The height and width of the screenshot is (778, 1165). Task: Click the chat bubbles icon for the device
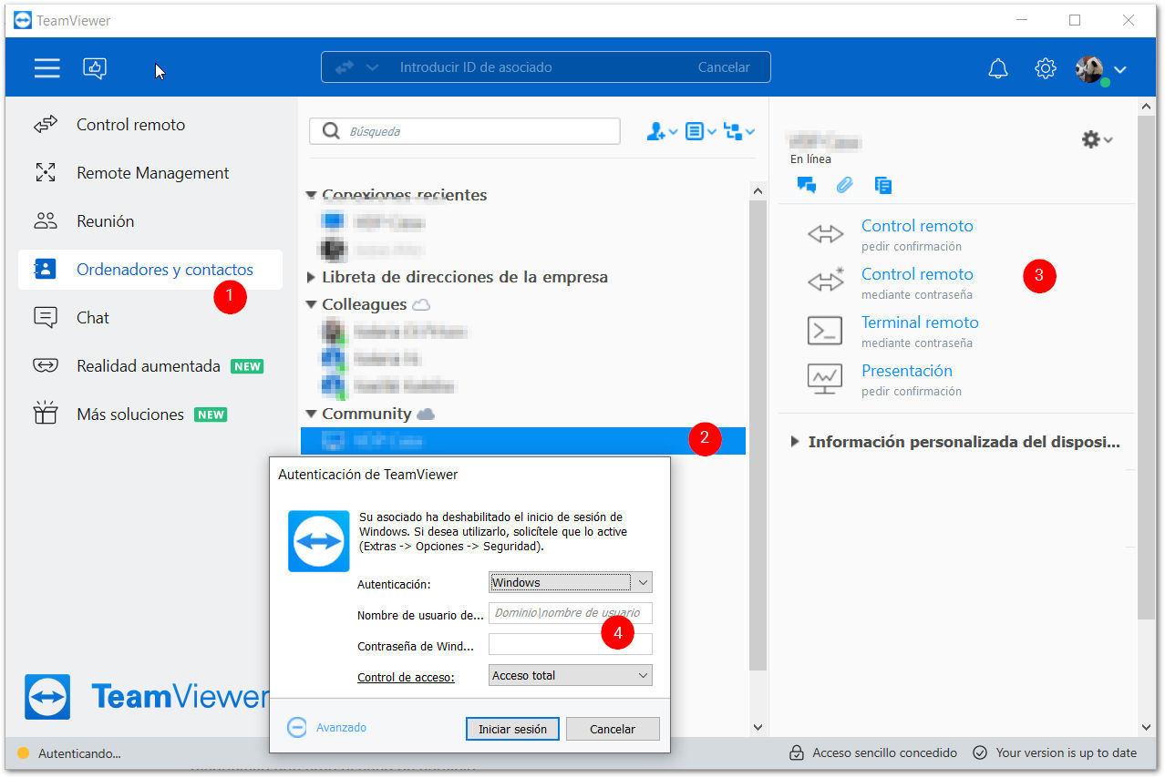pyautogui.click(x=806, y=185)
